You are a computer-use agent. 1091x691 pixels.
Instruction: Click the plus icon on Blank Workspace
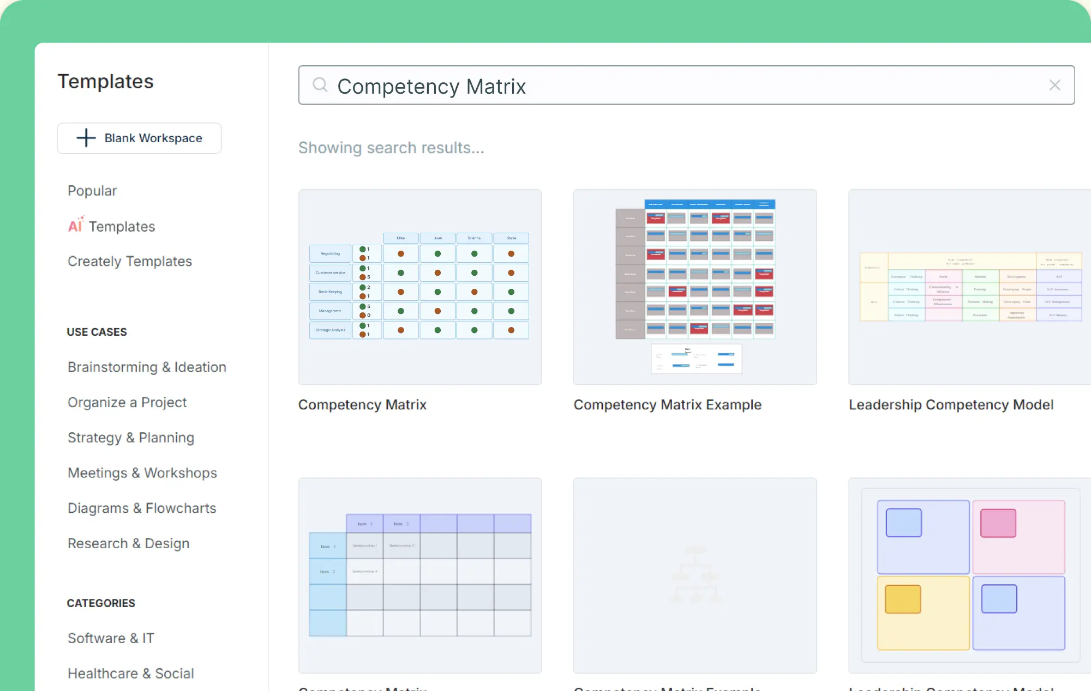point(86,138)
